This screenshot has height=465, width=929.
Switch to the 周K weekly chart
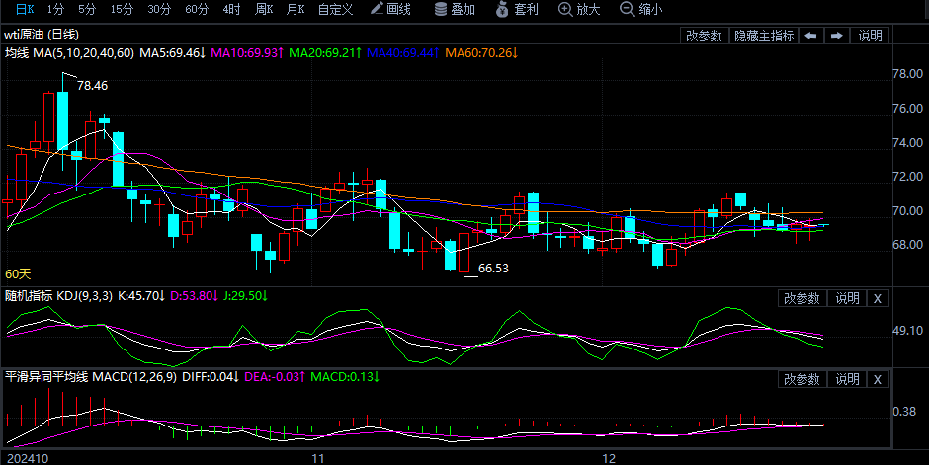point(263,10)
